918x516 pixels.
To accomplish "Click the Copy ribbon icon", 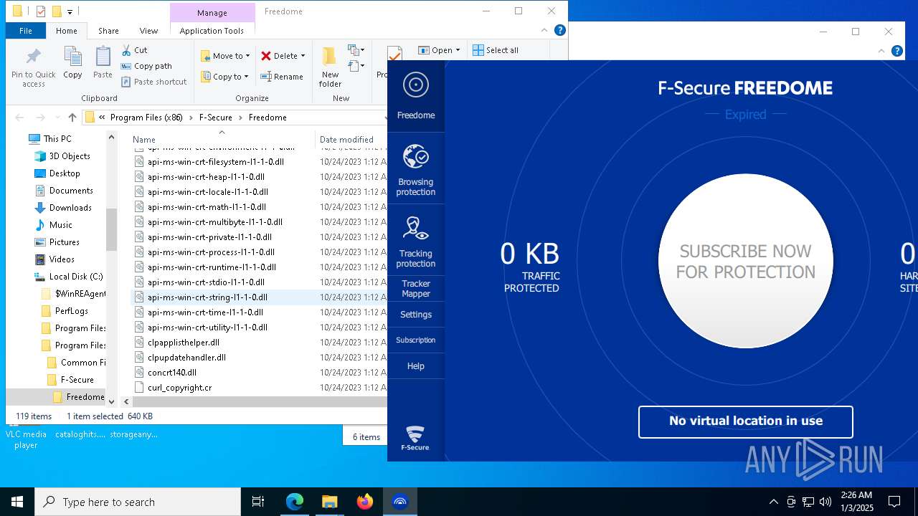I will pos(72,63).
